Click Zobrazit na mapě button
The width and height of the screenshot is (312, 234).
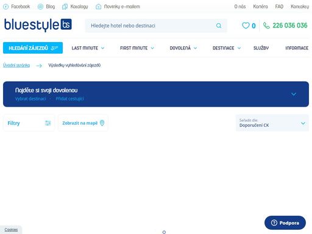pos(83,123)
